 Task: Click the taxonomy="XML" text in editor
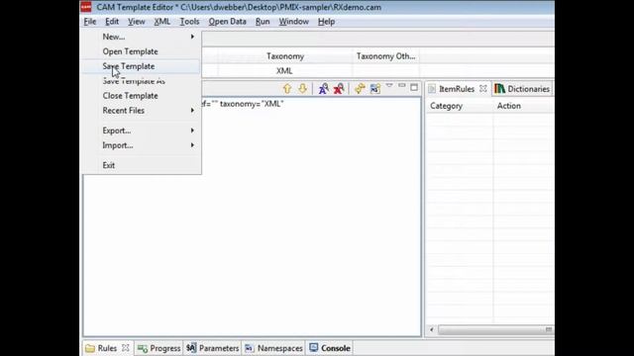[x=252, y=104]
